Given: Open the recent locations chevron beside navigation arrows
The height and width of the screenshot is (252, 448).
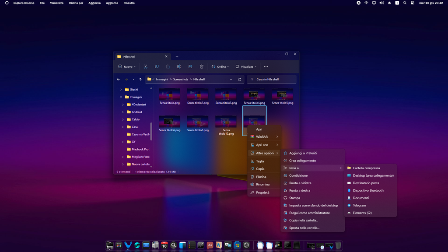Looking at the screenshot, I should point(133,80).
